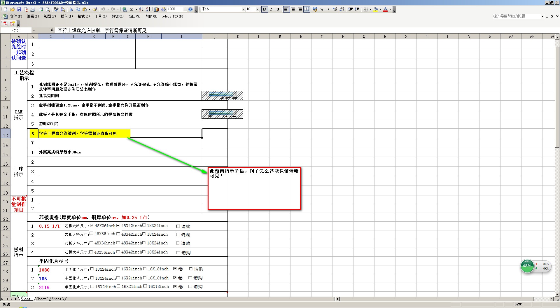Cut selection with the scissors icon

(x=71, y=9)
